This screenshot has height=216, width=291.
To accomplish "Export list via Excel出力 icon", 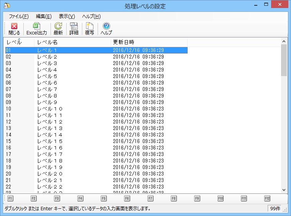I will click(x=36, y=29).
